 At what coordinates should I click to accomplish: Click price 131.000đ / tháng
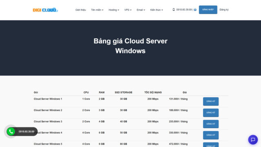(178, 99)
